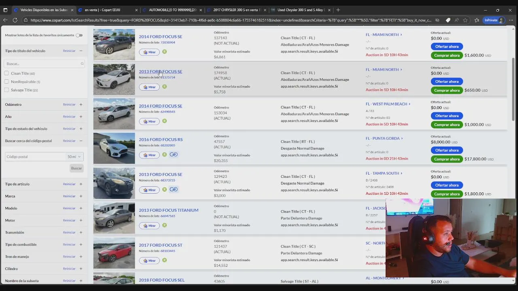
Task: Click magnifier icon in title-type Buscar field
Action: 82,63
